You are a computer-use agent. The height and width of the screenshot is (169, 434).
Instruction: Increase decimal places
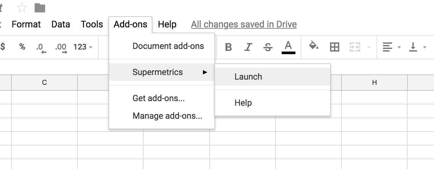[61, 47]
